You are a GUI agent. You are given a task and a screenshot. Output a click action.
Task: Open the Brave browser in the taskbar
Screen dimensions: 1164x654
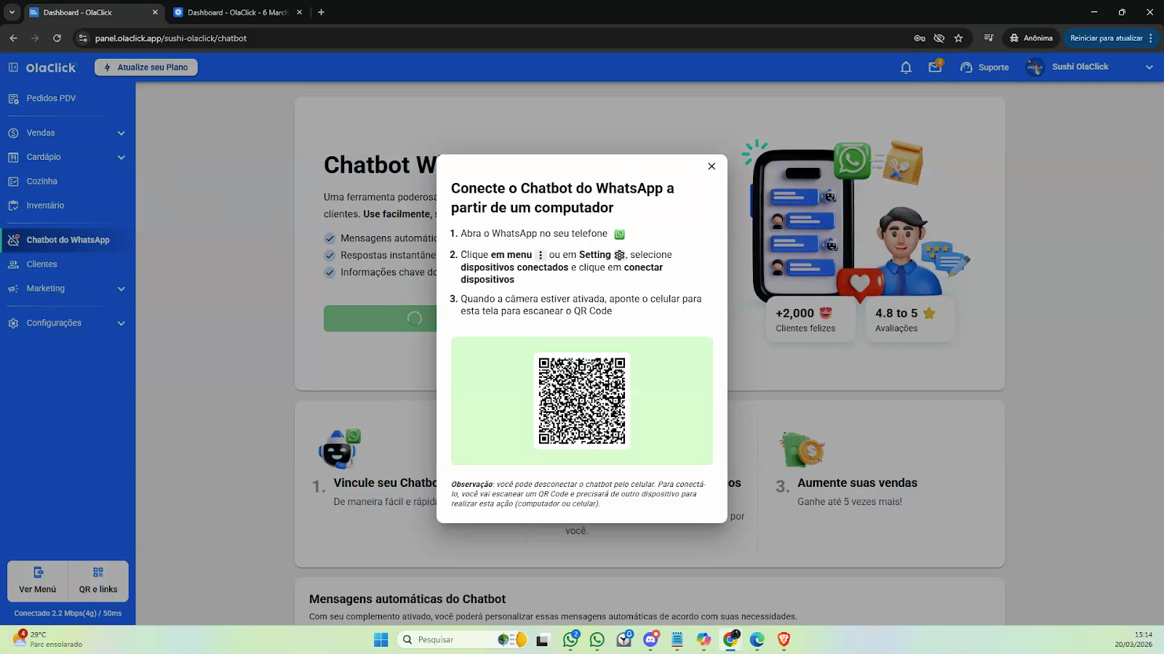[x=784, y=639]
